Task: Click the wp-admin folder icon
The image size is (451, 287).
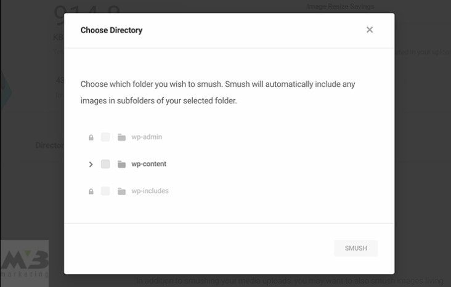Action: tap(121, 137)
